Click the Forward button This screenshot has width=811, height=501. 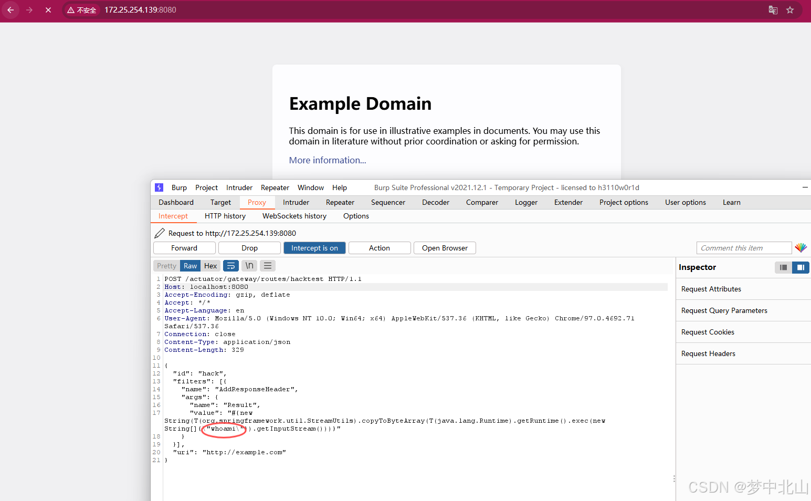point(184,248)
